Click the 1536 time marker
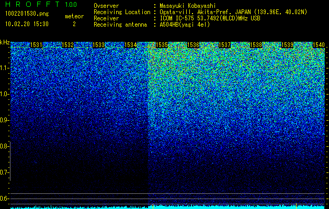The height and width of the screenshot is (209, 329). (x=193, y=45)
